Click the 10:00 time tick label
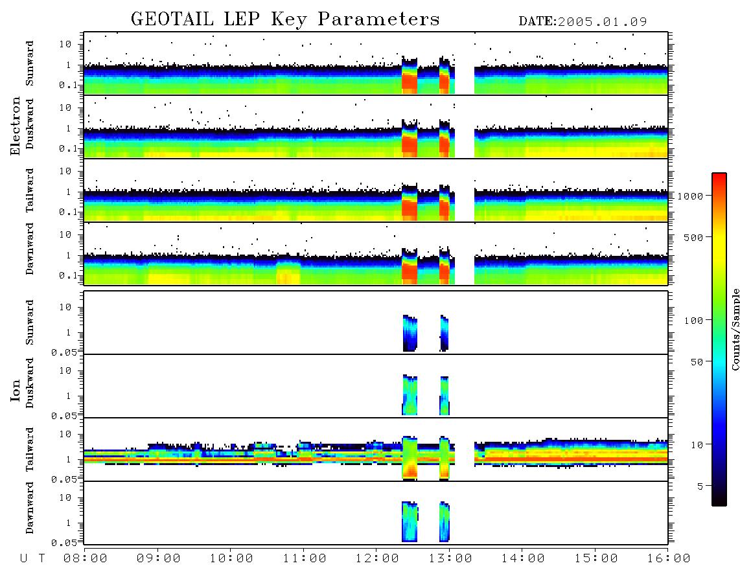 click(x=231, y=559)
